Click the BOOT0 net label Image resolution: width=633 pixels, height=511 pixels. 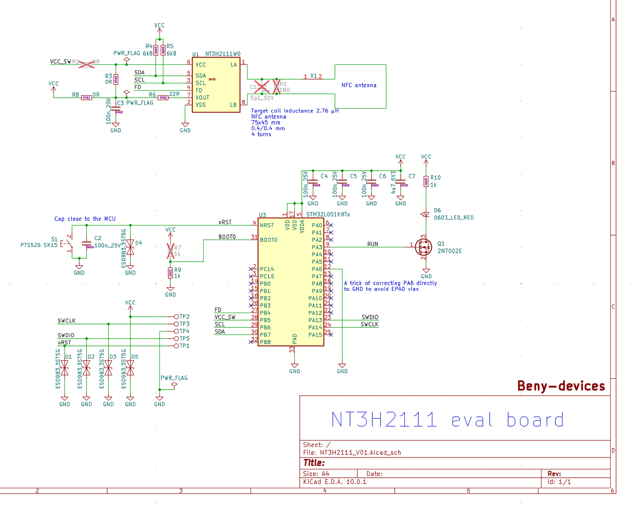(227, 237)
